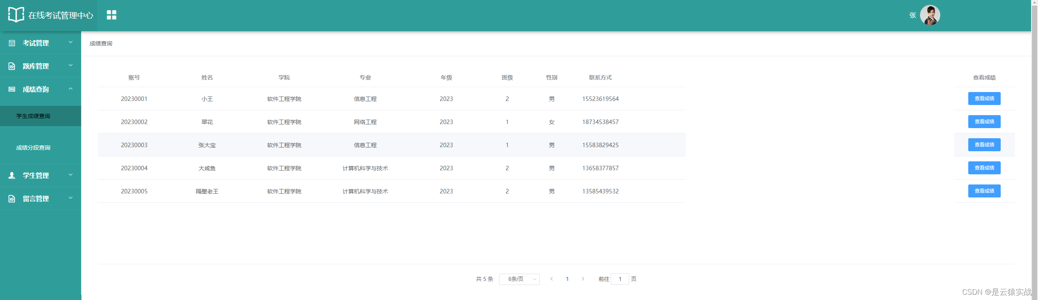1038x300 pixels.
Task: Open the 6条/页 page size dropdown
Action: pyautogui.click(x=519, y=279)
